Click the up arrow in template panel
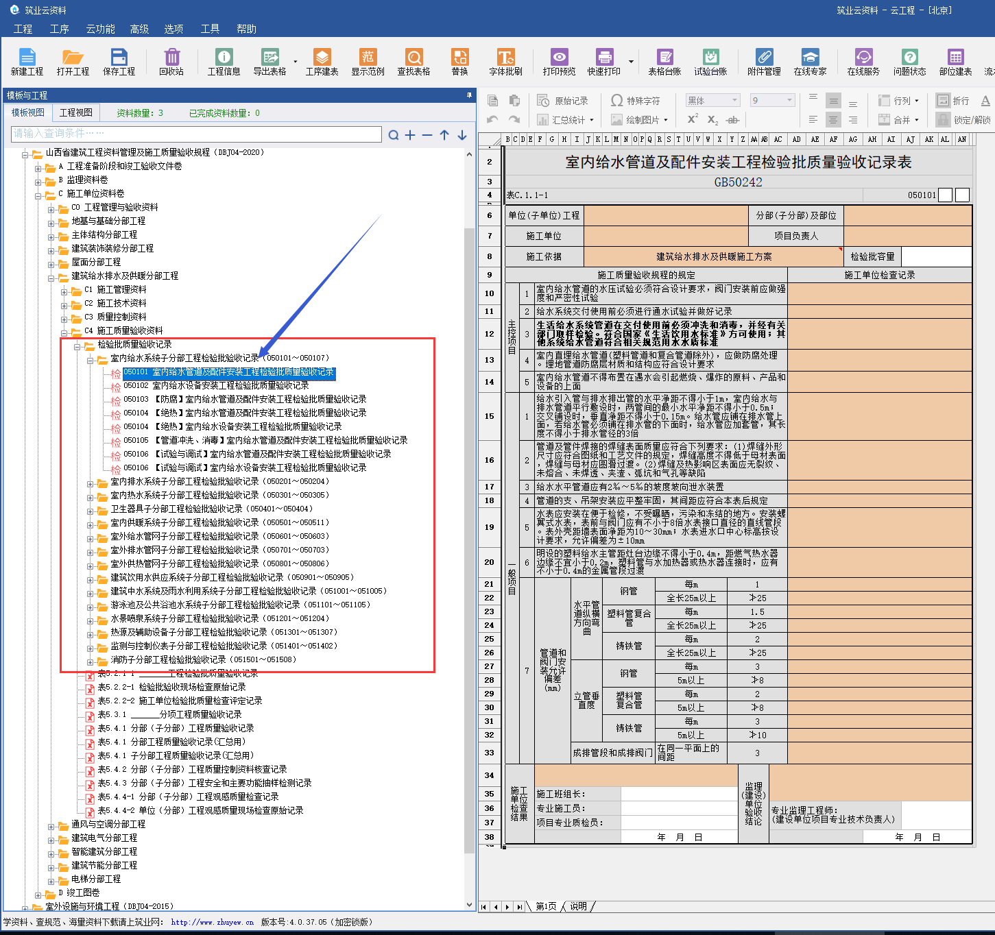Image resolution: width=995 pixels, height=935 pixels. click(444, 135)
